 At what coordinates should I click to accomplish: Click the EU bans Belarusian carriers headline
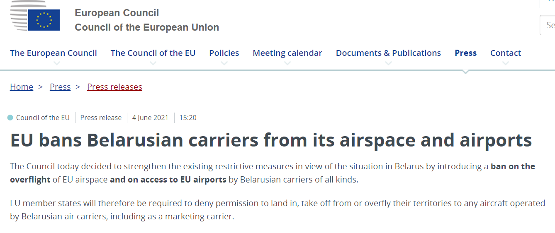271,140
